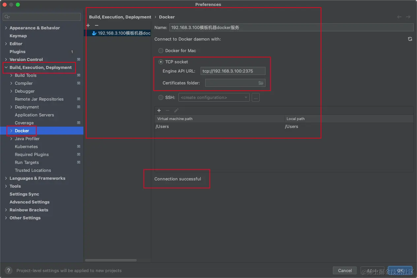Click Virtual machine path column header

pyautogui.click(x=219, y=119)
